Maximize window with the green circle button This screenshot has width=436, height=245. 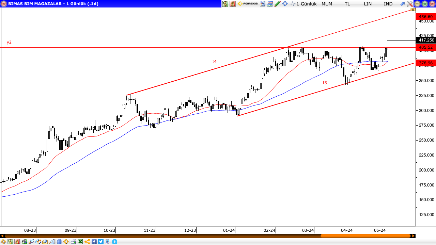(424, 4)
